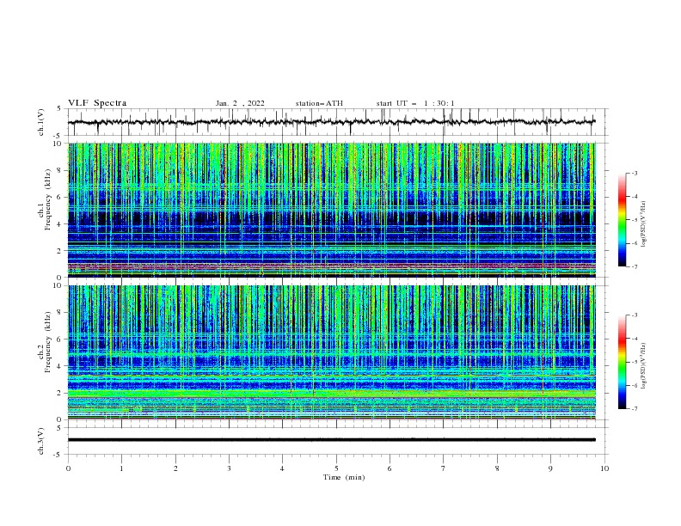The width and height of the screenshot is (681, 526).
Task: Click the ch.1 colorbar "log(PSD)(V²/Hz)" label
Action: coord(644,224)
